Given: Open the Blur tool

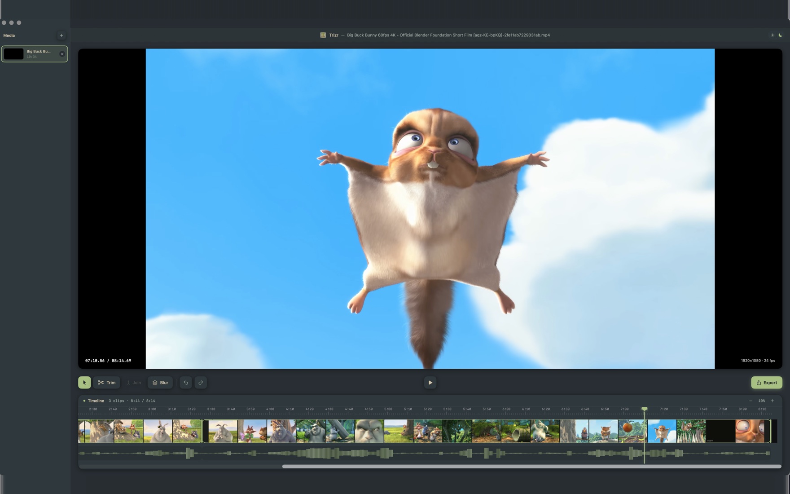Looking at the screenshot, I should [160, 383].
